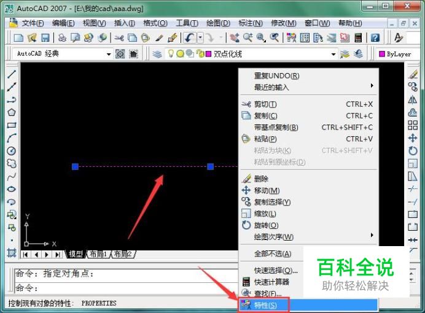
Task: Open the 标注(N) menu
Action: [251, 23]
